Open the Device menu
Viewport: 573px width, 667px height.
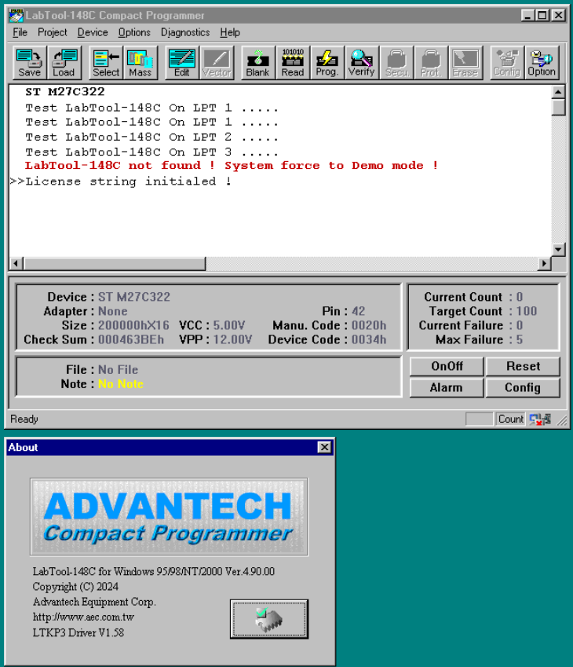pyautogui.click(x=93, y=32)
